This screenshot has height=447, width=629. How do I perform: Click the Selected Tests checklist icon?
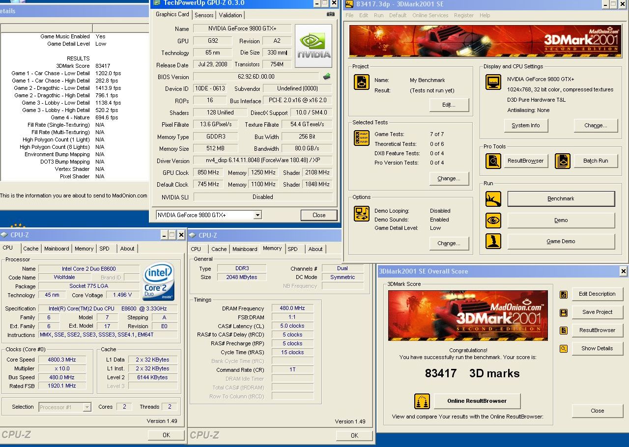(x=362, y=138)
